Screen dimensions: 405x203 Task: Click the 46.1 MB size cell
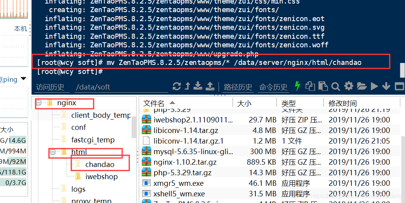click(x=262, y=183)
